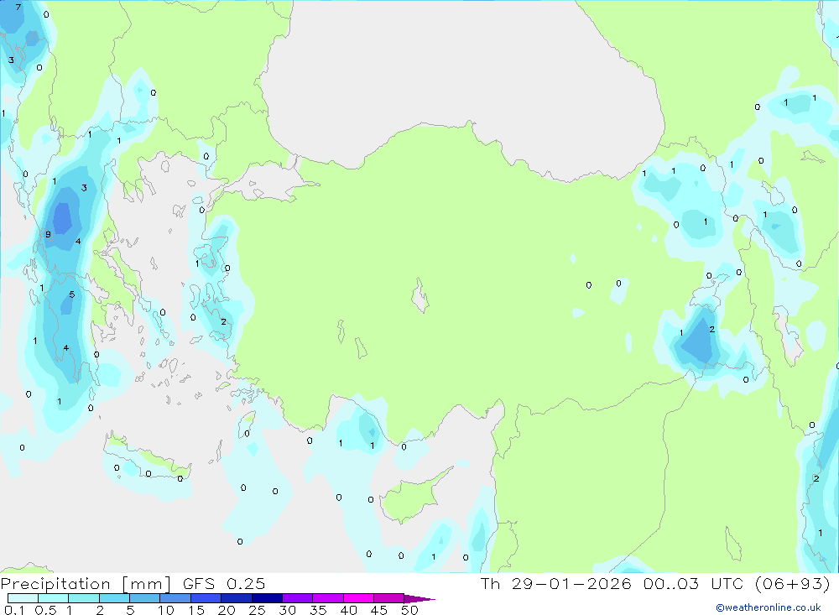Click the 0.5–1 mm legend color box
The image size is (839, 615).
[54, 598]
